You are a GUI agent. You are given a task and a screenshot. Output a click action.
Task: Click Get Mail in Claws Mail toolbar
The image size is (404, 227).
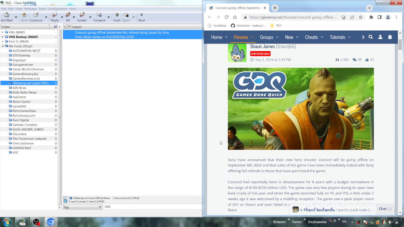coord(7,17)
